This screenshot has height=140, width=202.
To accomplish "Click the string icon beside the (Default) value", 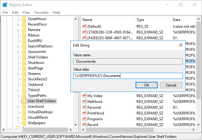I will [84, 26].
